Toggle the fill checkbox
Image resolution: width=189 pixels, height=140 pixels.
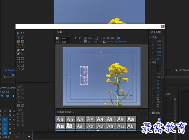click(x=153, y=113)
